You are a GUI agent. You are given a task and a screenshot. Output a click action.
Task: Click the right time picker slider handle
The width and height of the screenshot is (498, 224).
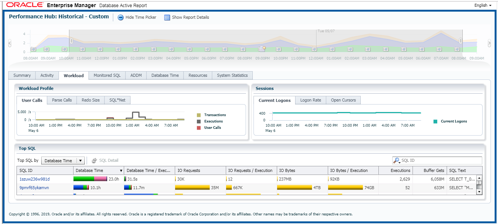pos(461,40)
